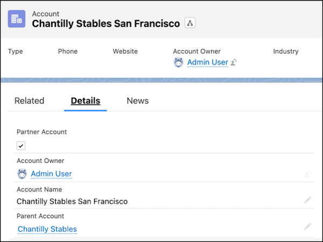Click change owner icon beside header Admin User
This screenshot has height=242, width=323.
tap(234, 62)
